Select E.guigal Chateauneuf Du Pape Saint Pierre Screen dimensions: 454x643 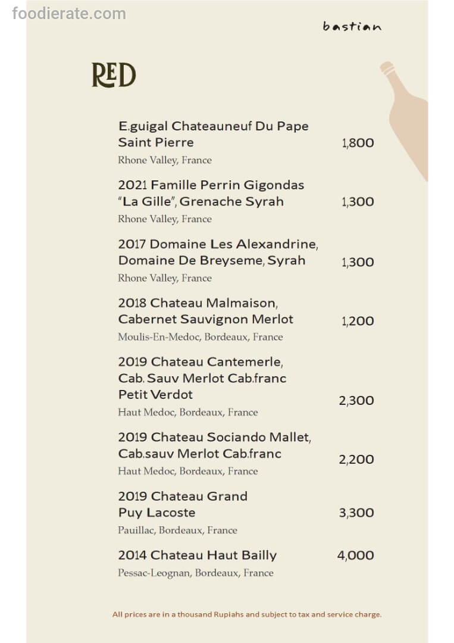(213, 134)
